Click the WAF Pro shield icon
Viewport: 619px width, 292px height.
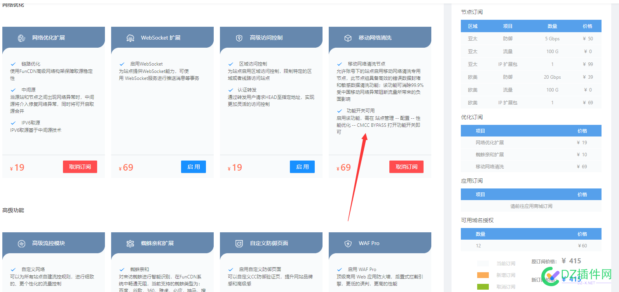(348, 244)
